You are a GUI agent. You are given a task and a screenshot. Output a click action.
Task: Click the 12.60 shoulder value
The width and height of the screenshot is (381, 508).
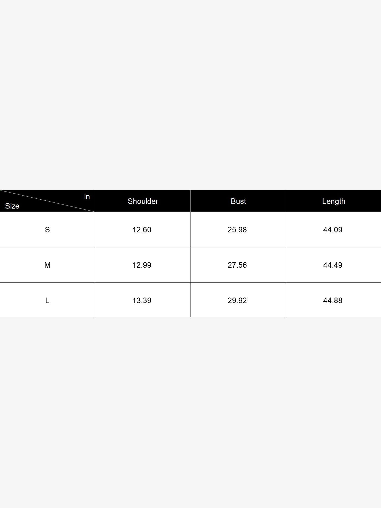coord(142,230)
